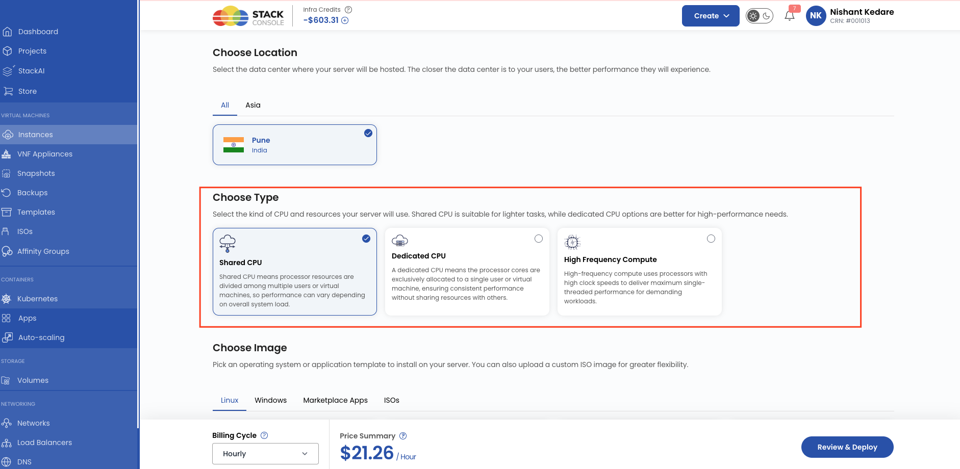
Task: Open the Load Balancers menu label
Action: click(x=45, y=442)
